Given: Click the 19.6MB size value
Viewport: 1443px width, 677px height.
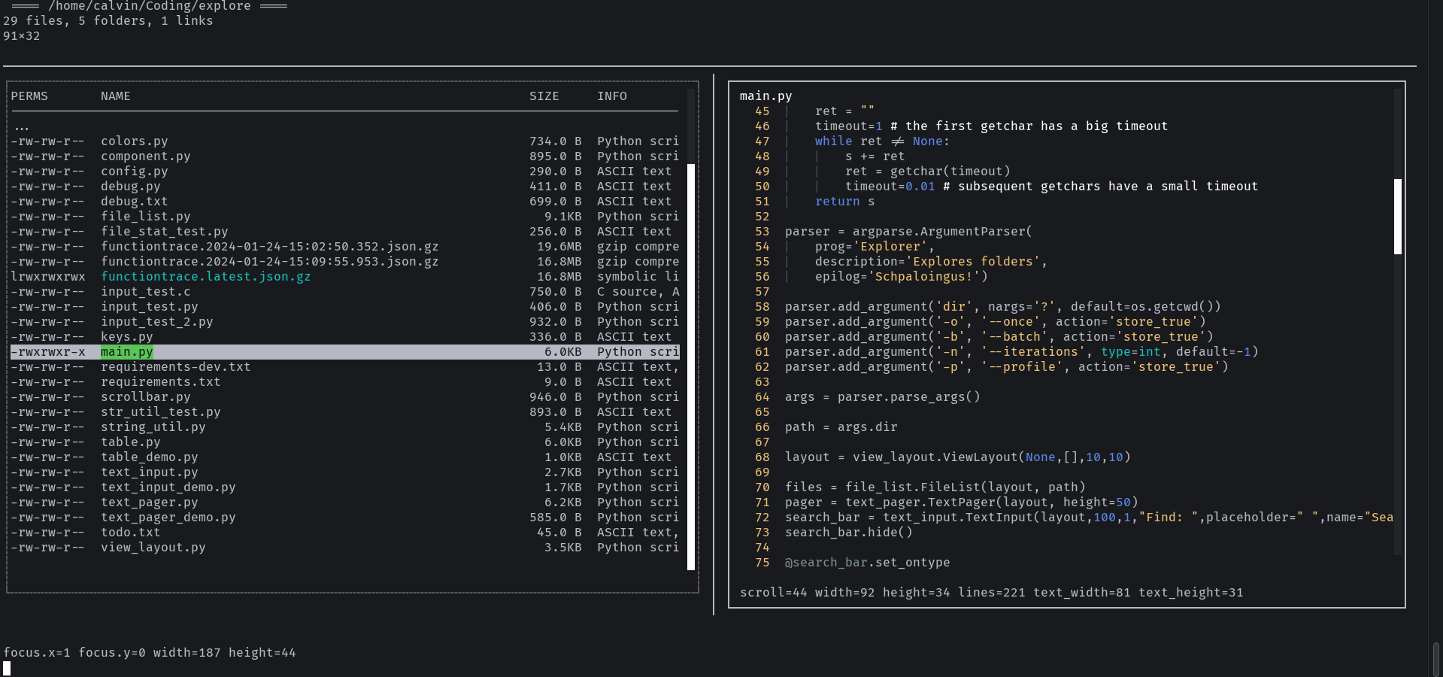Looking at the screenshot, I should coord(559,247).
